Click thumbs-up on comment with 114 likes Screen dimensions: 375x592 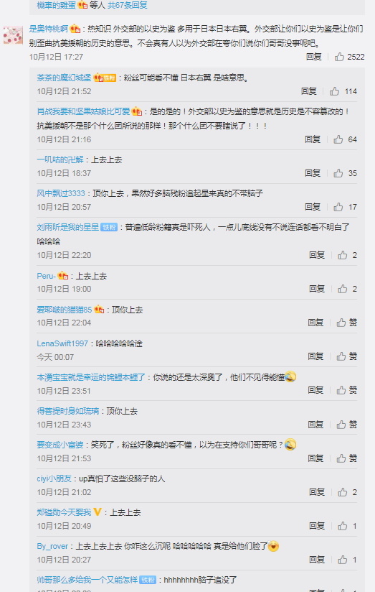(334, 91)
